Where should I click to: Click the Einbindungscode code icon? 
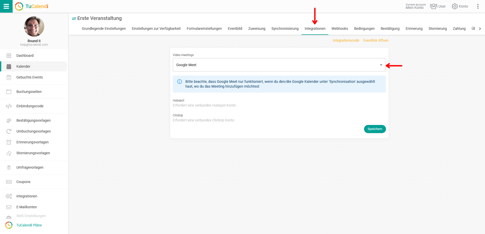click(x=9, y=106)
